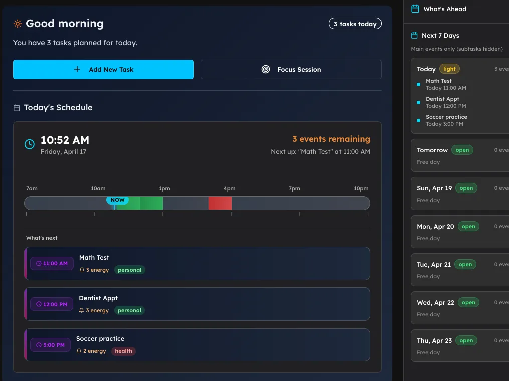Open the Tomorrow day card

pos(460,155)
